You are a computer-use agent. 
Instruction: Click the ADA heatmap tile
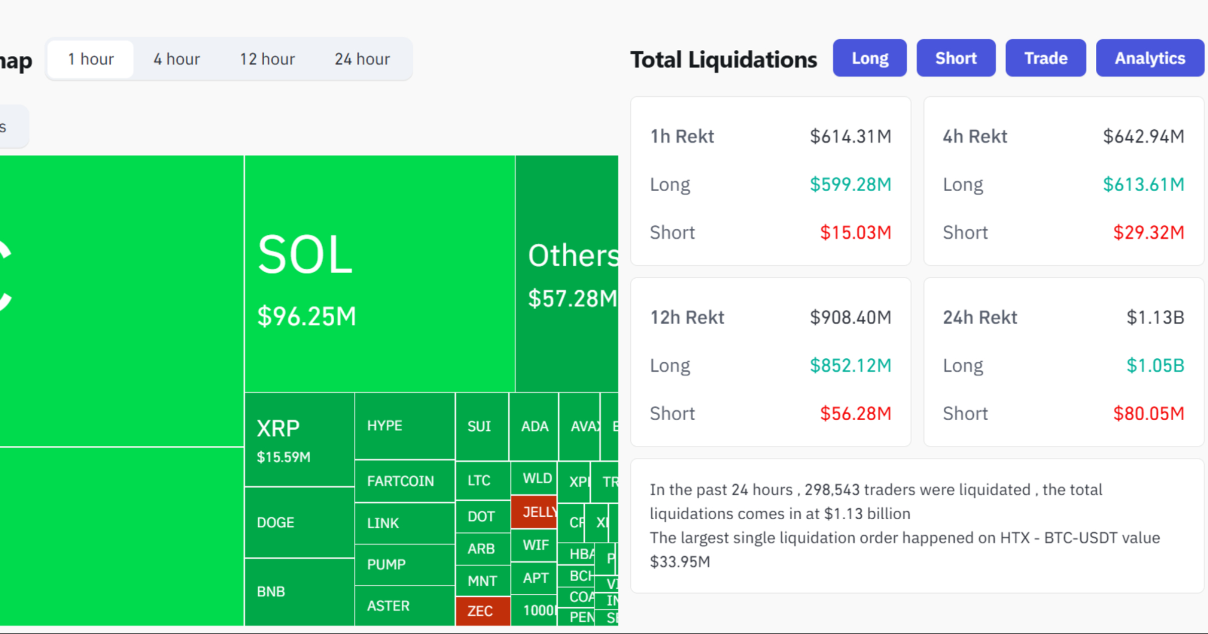tap(534, 427)
